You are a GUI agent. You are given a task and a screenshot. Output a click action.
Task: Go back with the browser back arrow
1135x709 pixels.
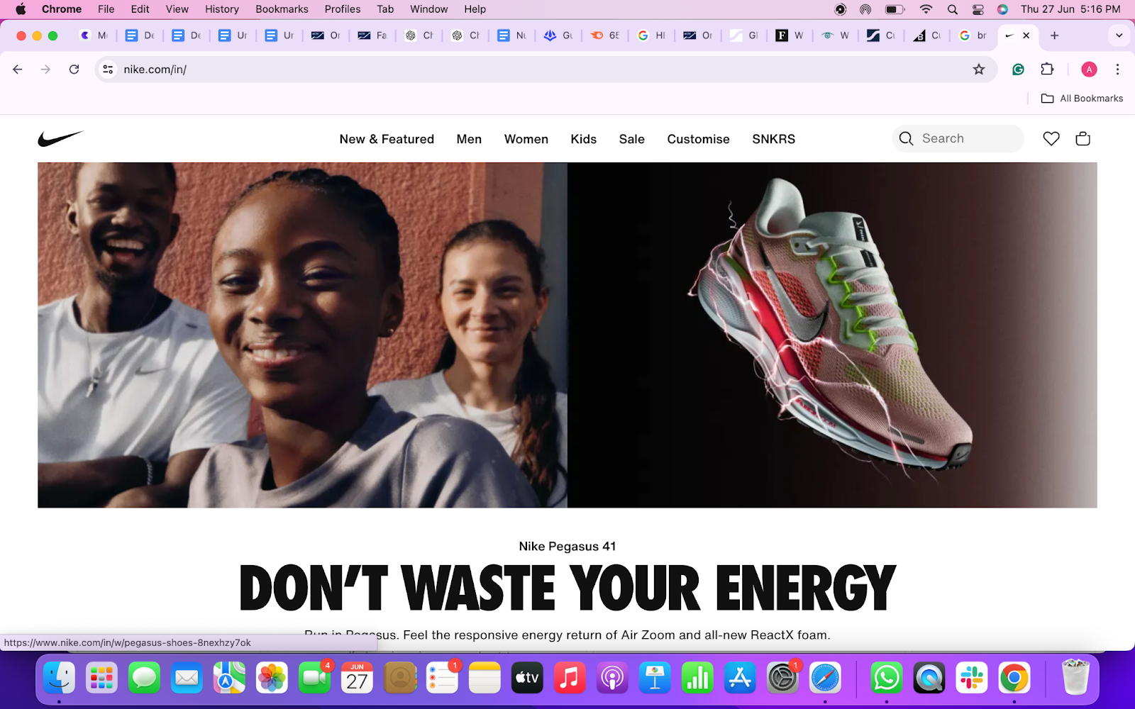[x=18, y=69]
